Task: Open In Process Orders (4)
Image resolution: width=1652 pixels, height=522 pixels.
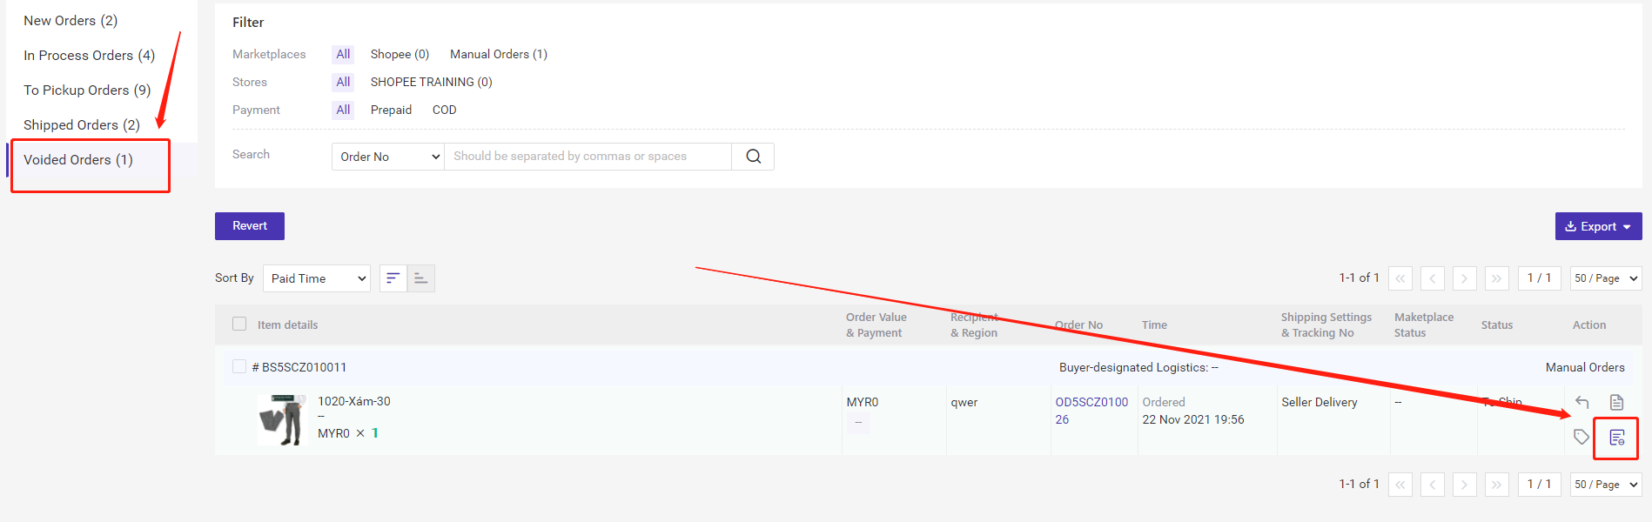Action: [x=89, y=56]
